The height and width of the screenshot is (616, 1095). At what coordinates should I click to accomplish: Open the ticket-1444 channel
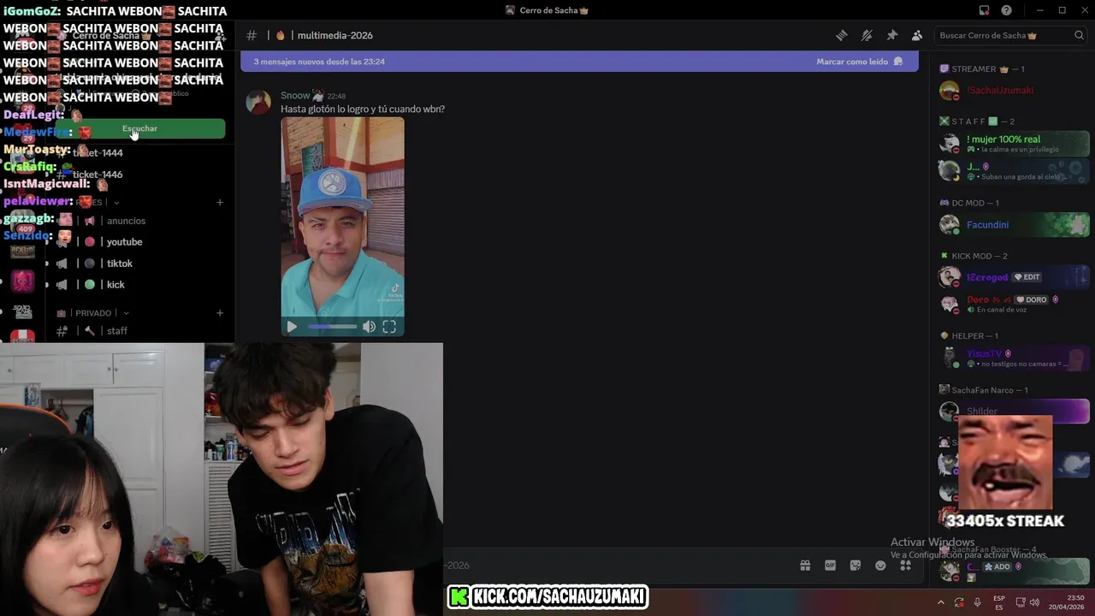(98, 152)
